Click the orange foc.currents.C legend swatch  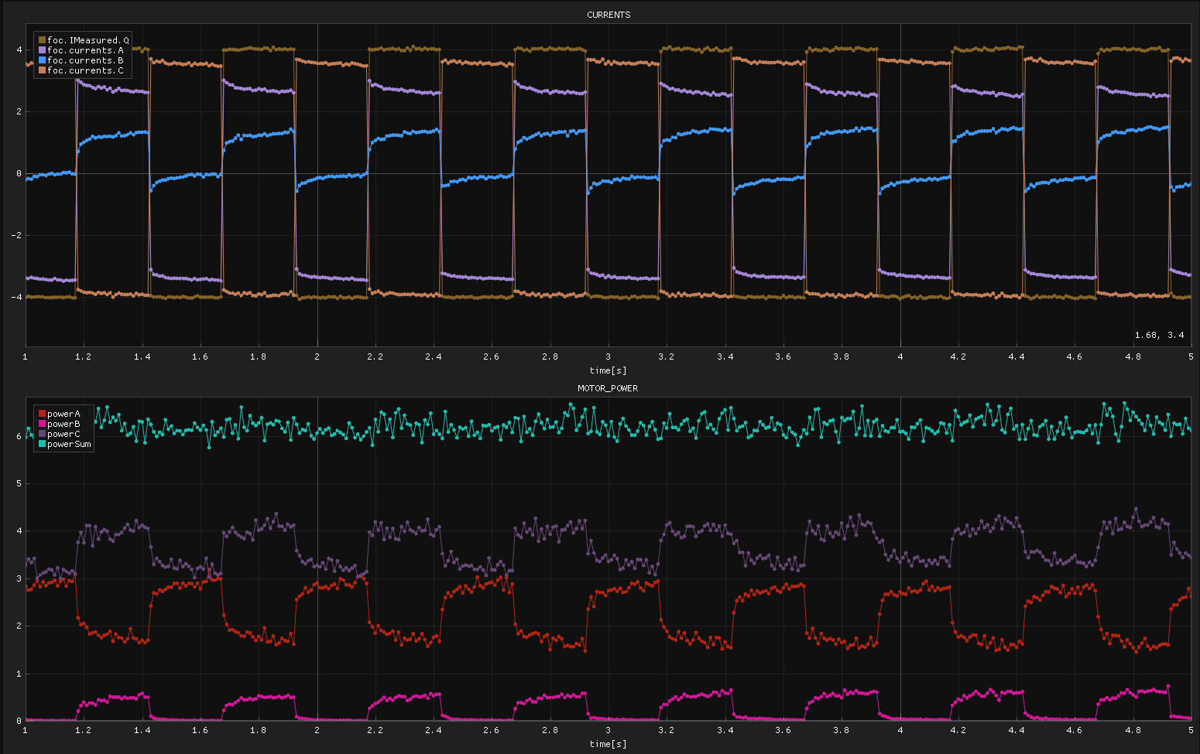tap(42, 70)
